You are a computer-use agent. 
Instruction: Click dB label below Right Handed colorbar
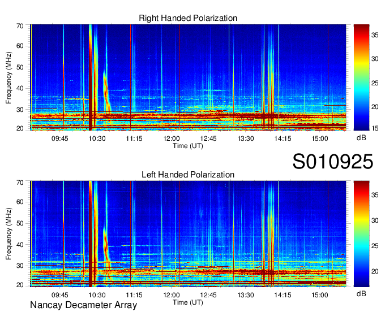[x=361, y=137]
